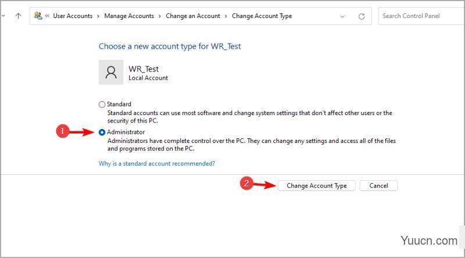Image resolution: width=465 pixels, height=258 pixels.
Task: Click the User Accounts control panel icon in address bar
Action: (x=38, y=16)
